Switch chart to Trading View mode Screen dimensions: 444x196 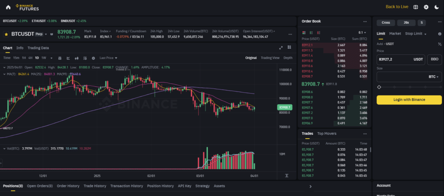pyautogui.click(x=270, y=58)
